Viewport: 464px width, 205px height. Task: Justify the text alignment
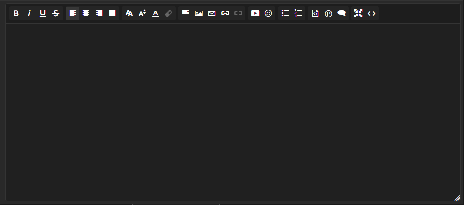pyautogui.click(x=112, y=13)
